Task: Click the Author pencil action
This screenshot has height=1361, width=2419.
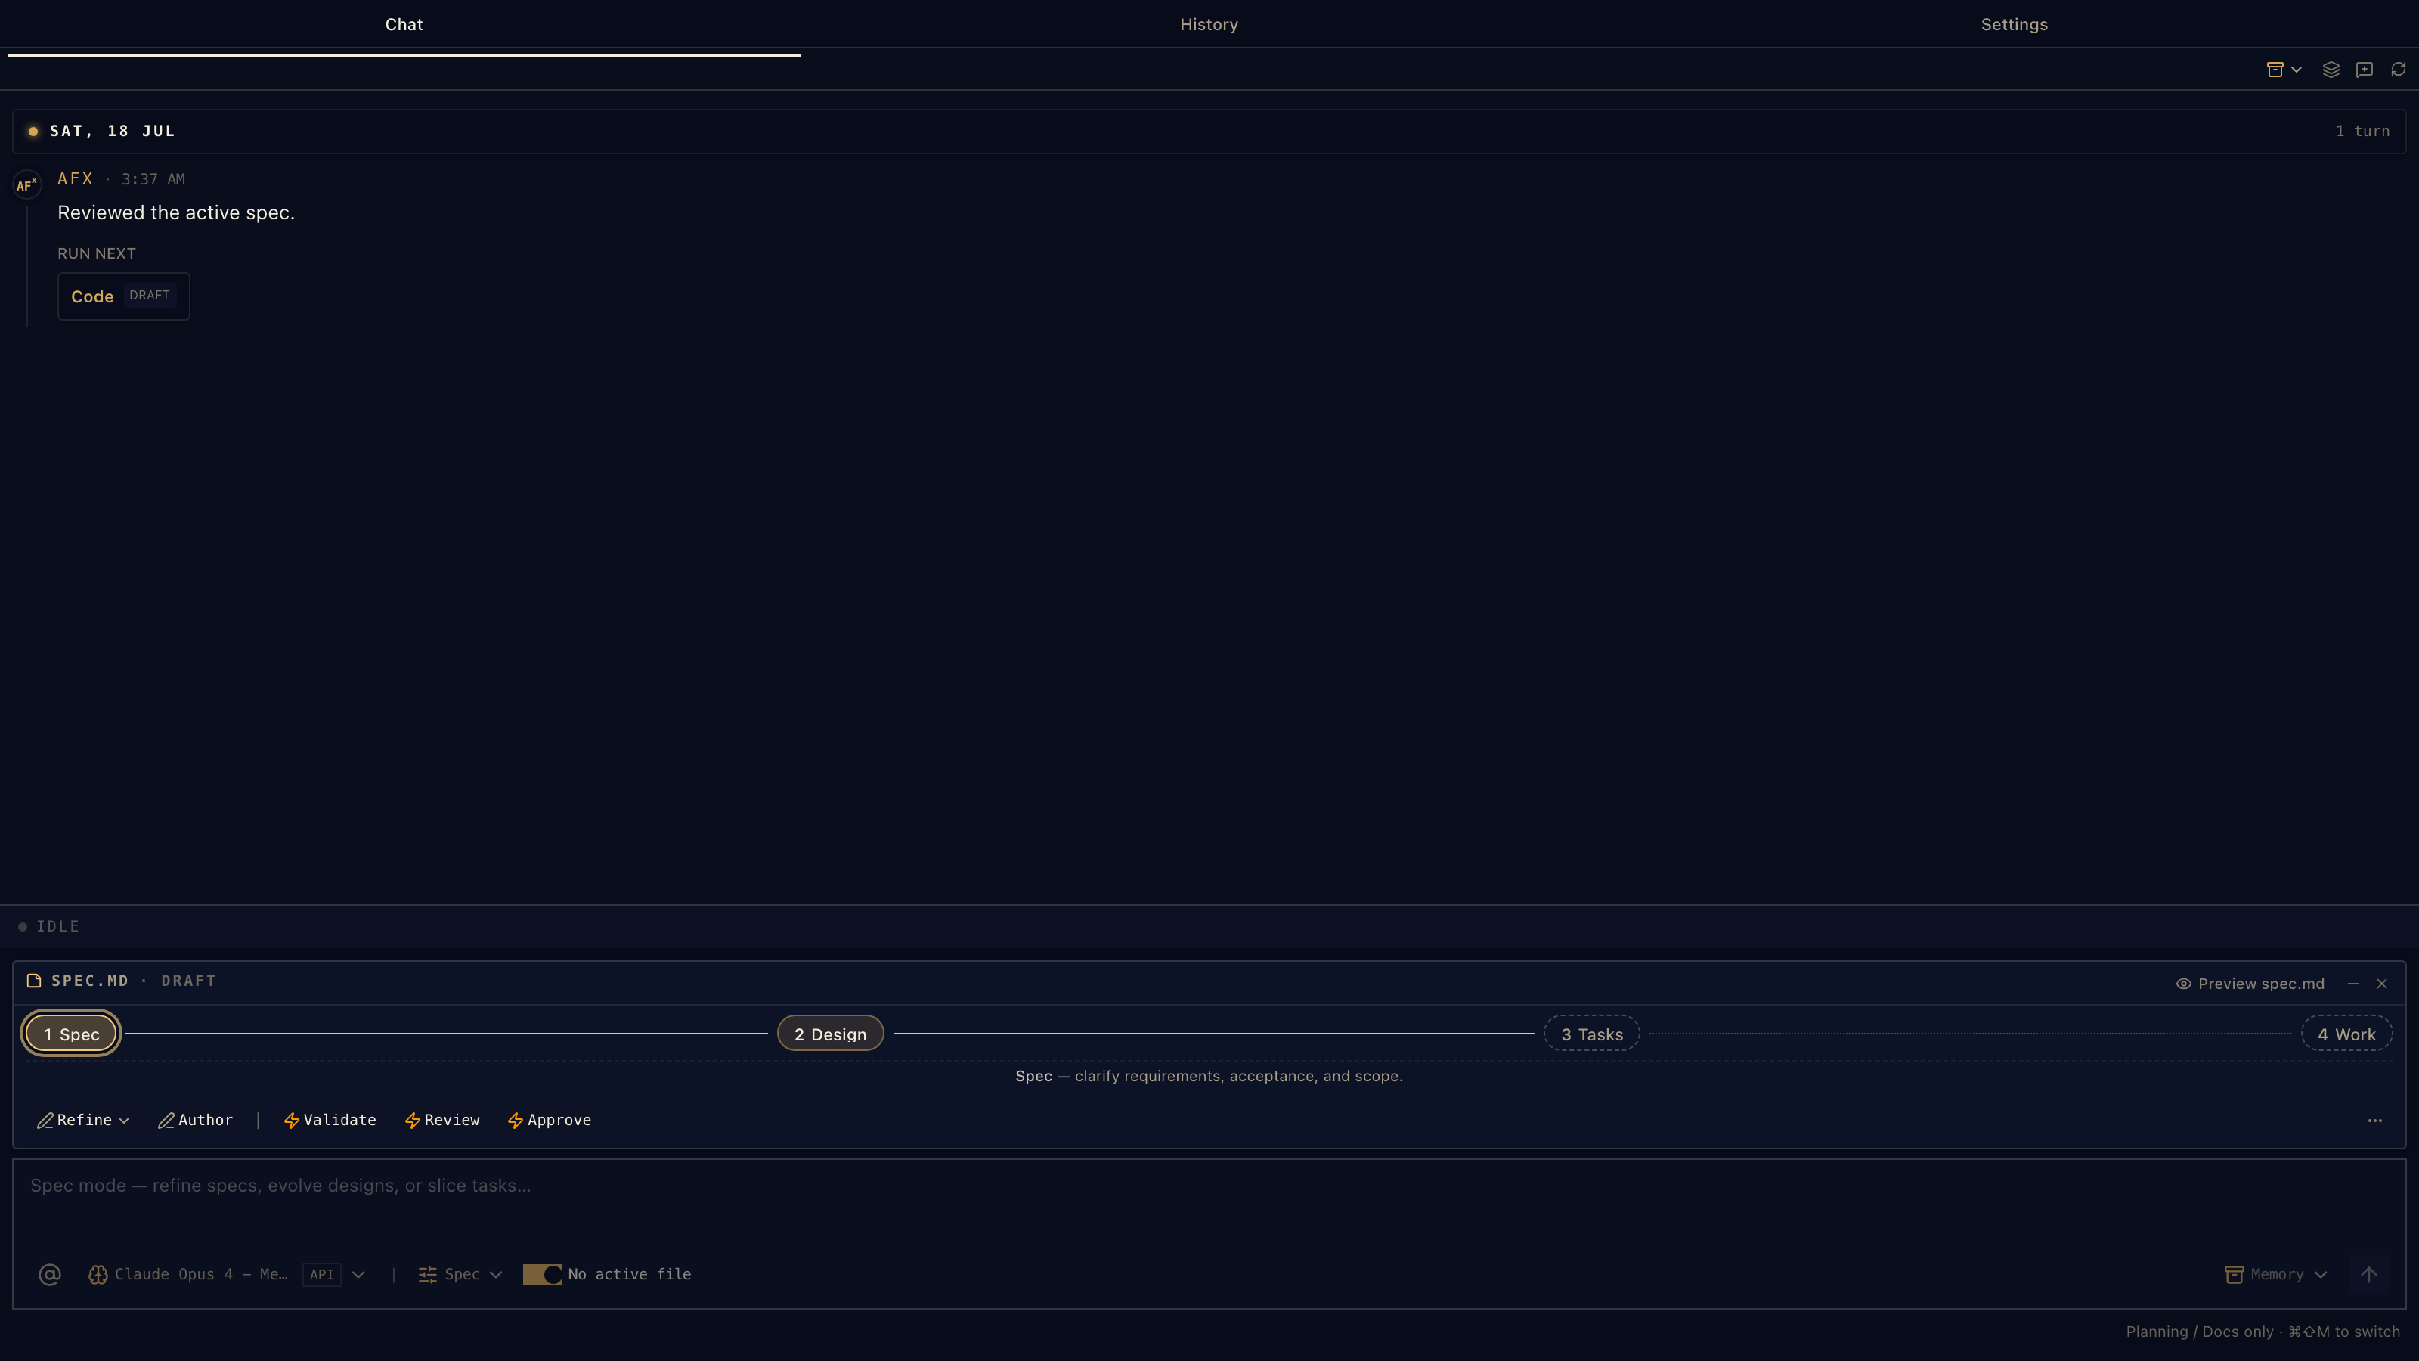Action: [195, 1120]
